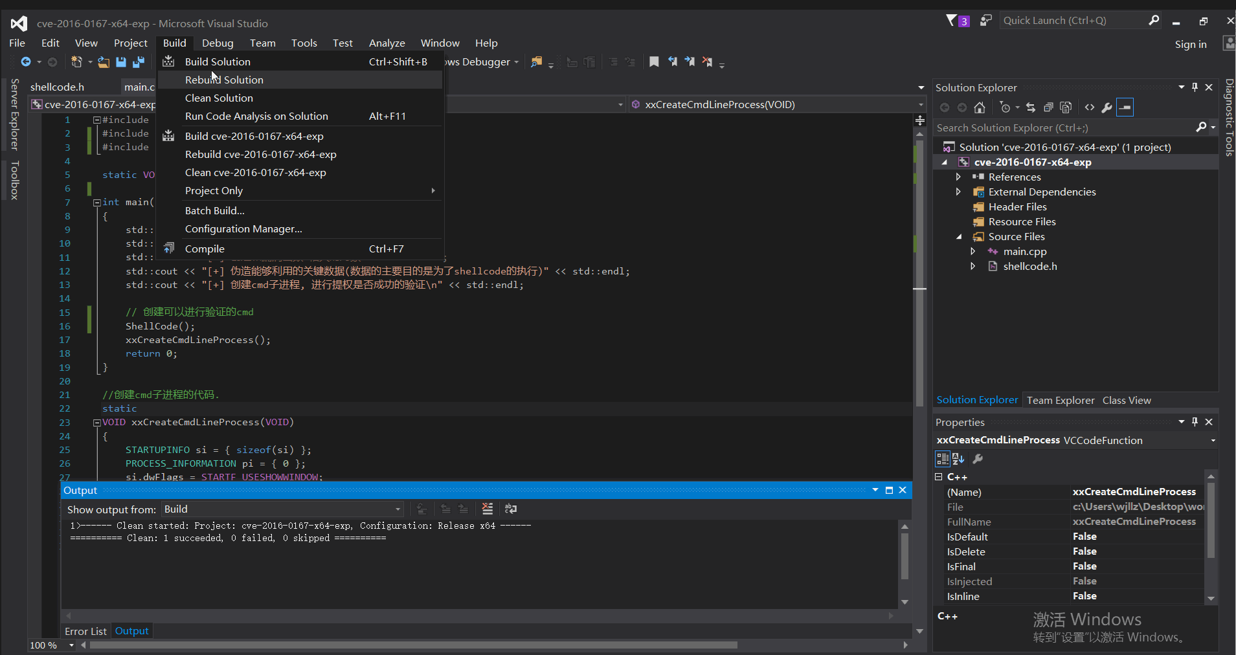1236x655 pixels.
Task: Click Collapse All icon in Solution Explorer
Action: 1048,107
